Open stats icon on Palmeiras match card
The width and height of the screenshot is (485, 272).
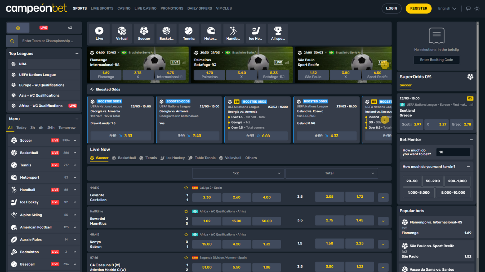[x=287, y=62]
